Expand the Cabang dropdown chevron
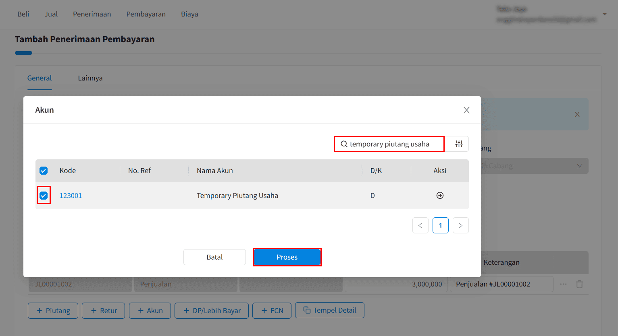The height and width of the screenshot is (336, 618). 579,166
